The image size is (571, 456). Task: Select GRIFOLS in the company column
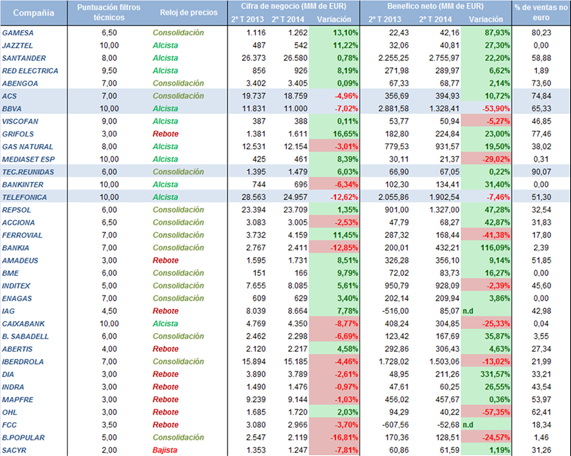point(18,134)
